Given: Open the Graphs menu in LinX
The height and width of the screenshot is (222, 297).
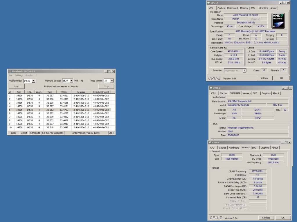Looking at the screenshot, I should pyautogui.click(x=29, y=75).
